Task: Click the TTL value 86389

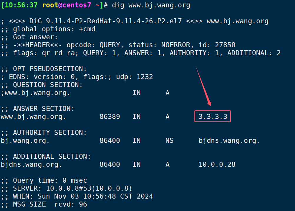Action: (110, 117)
